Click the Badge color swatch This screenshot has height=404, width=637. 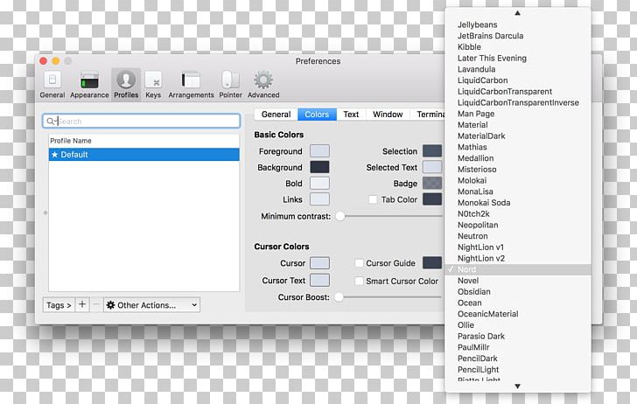[x=432, y=183]
